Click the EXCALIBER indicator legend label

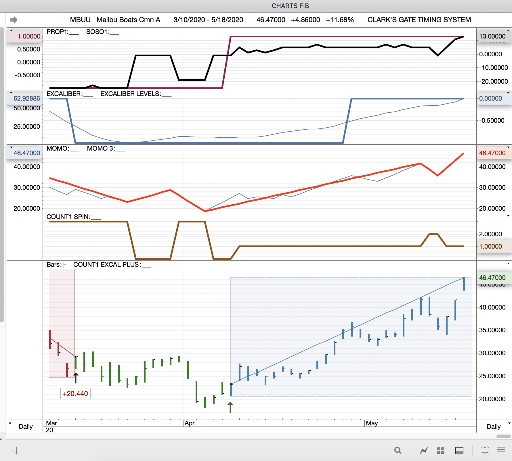64,94
